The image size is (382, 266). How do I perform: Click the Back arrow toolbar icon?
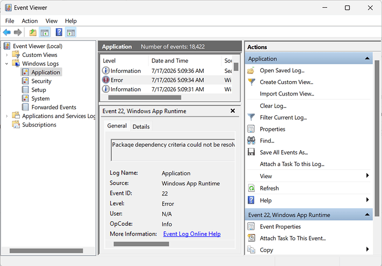(7, 33)
